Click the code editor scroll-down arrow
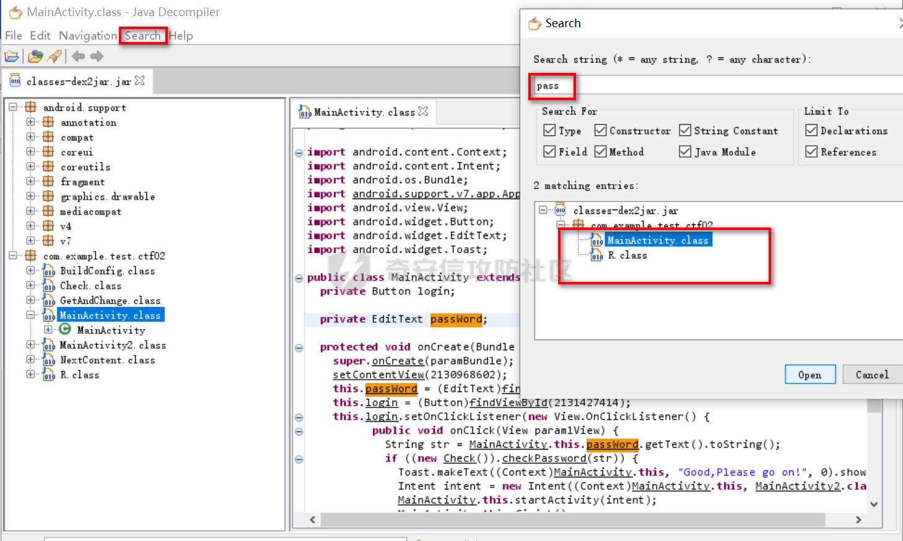 coord(874,504)
